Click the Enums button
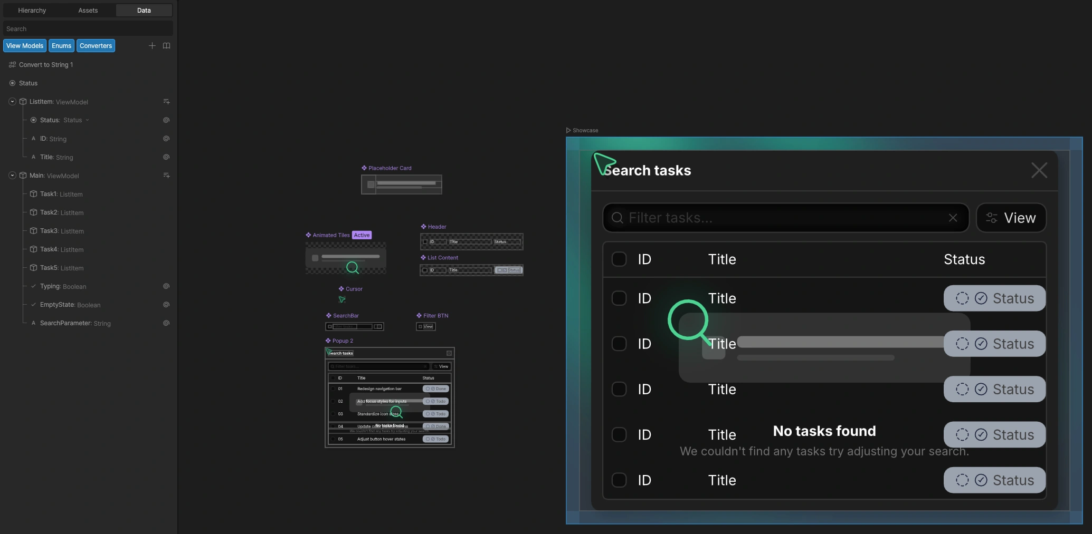 [61, 45]
